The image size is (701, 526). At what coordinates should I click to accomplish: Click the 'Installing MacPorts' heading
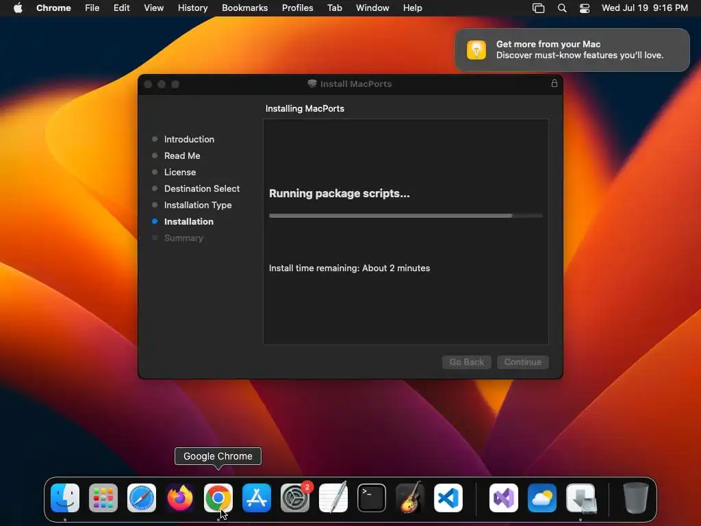pyautogui.click(x=305, y=109)
